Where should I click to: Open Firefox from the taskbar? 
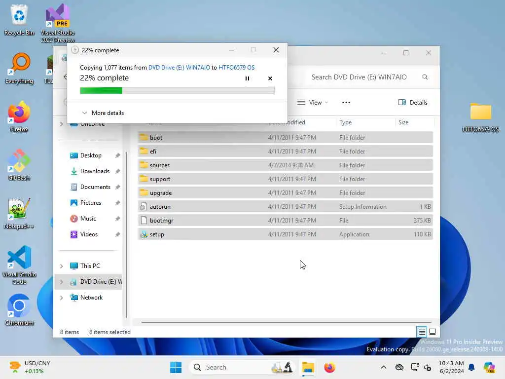coord(329,367)
